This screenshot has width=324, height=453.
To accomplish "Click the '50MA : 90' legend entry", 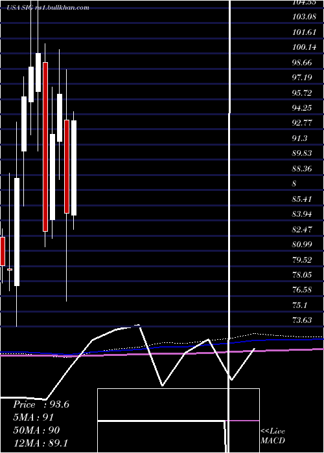I will 36,430.
